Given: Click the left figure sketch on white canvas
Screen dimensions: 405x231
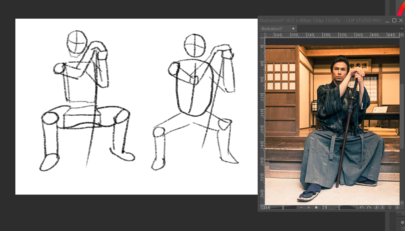Looking at the screenshot, I should [87, 101].
